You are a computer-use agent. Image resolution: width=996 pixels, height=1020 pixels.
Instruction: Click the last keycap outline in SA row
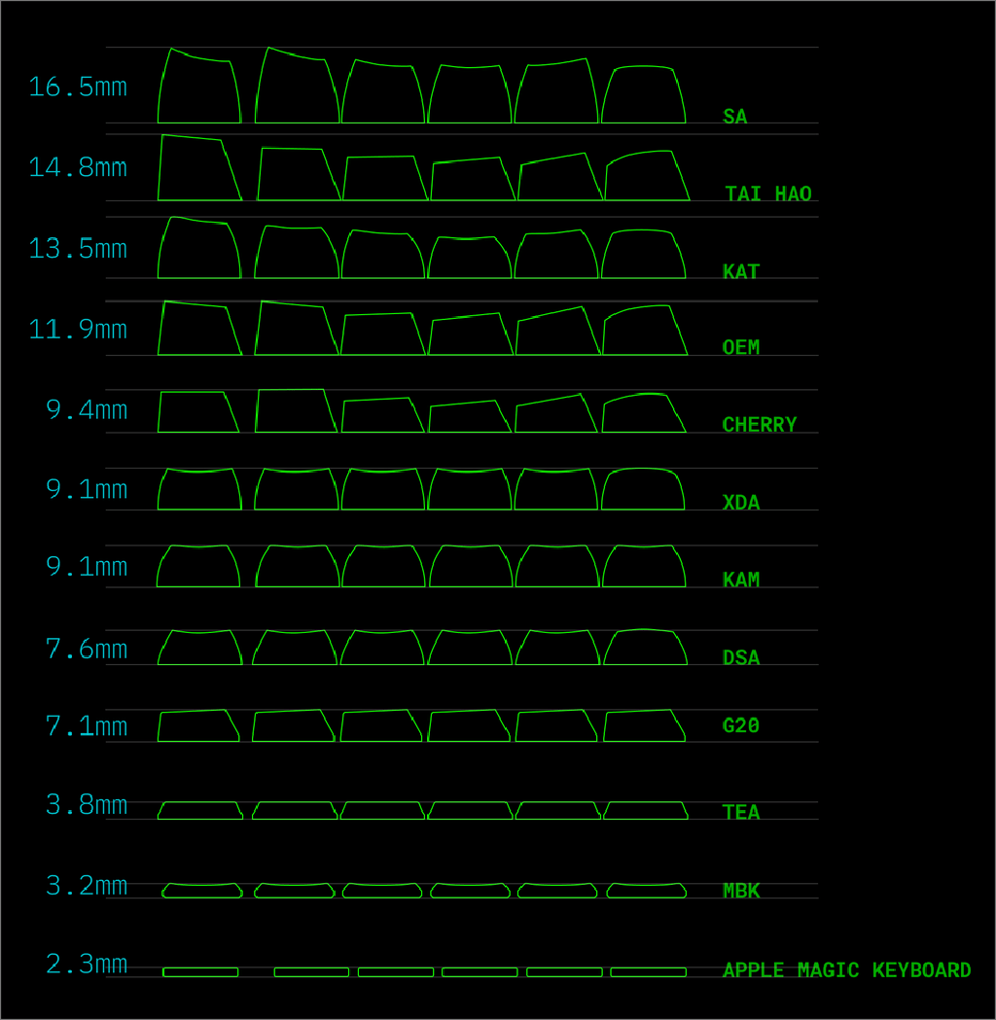(643, 94)
